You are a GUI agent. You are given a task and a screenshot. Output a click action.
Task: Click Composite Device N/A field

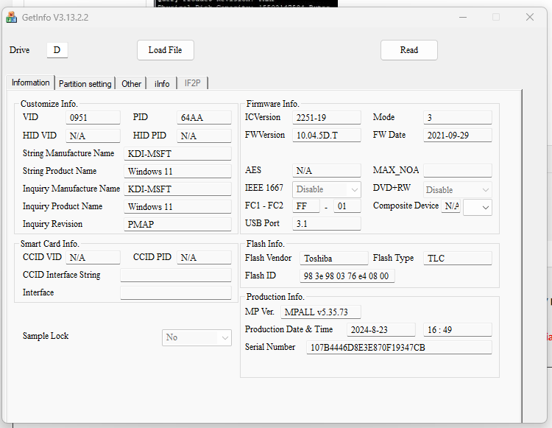[451, 206]
